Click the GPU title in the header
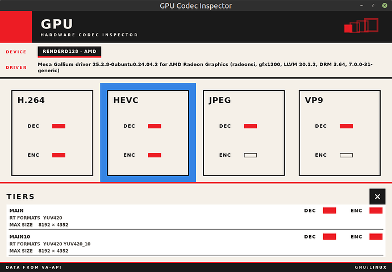Viewport: 392px width, 272px height. (x=57, y=24)
